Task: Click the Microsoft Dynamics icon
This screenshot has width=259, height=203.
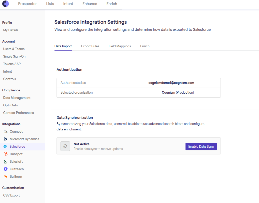Action: tap(5, 139)
